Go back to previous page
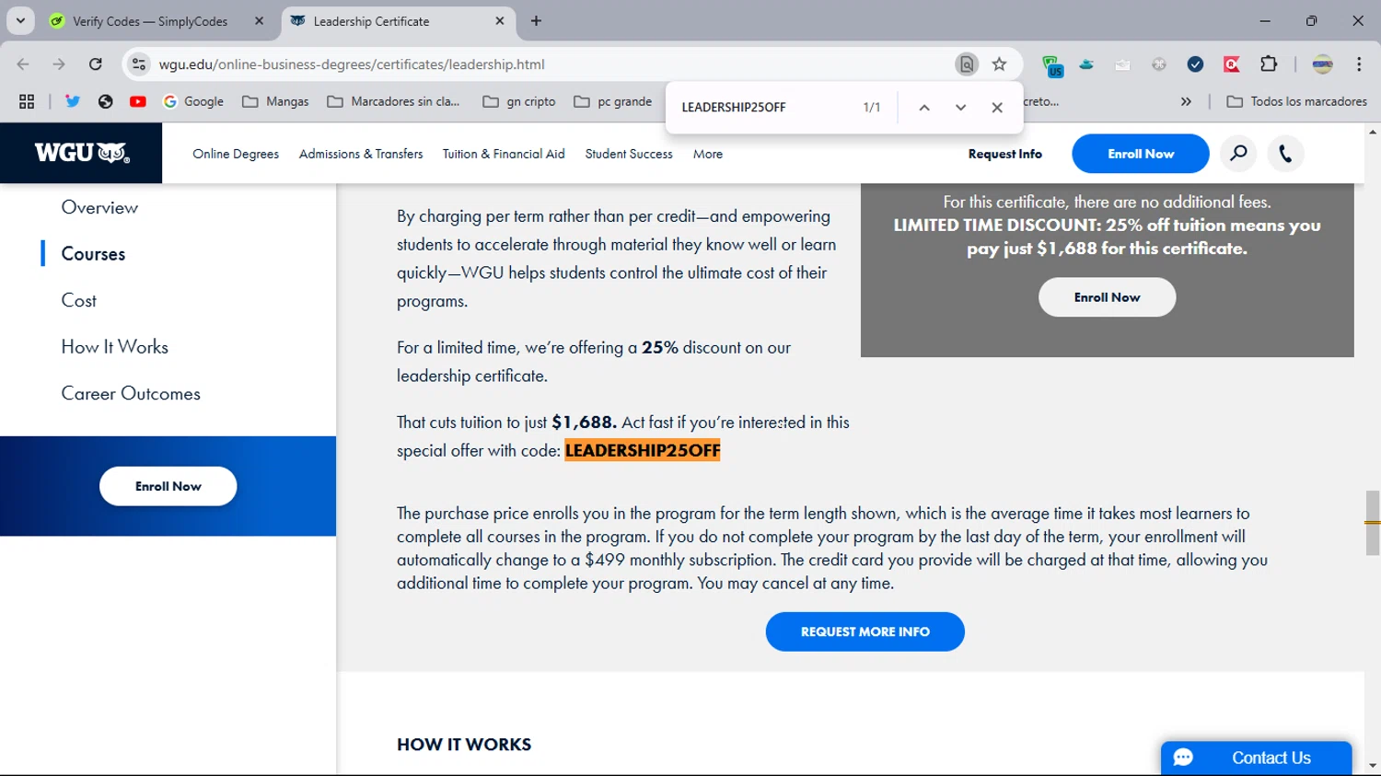Image resolution: width=1381 pixels, height=776 pixels. 23,64
